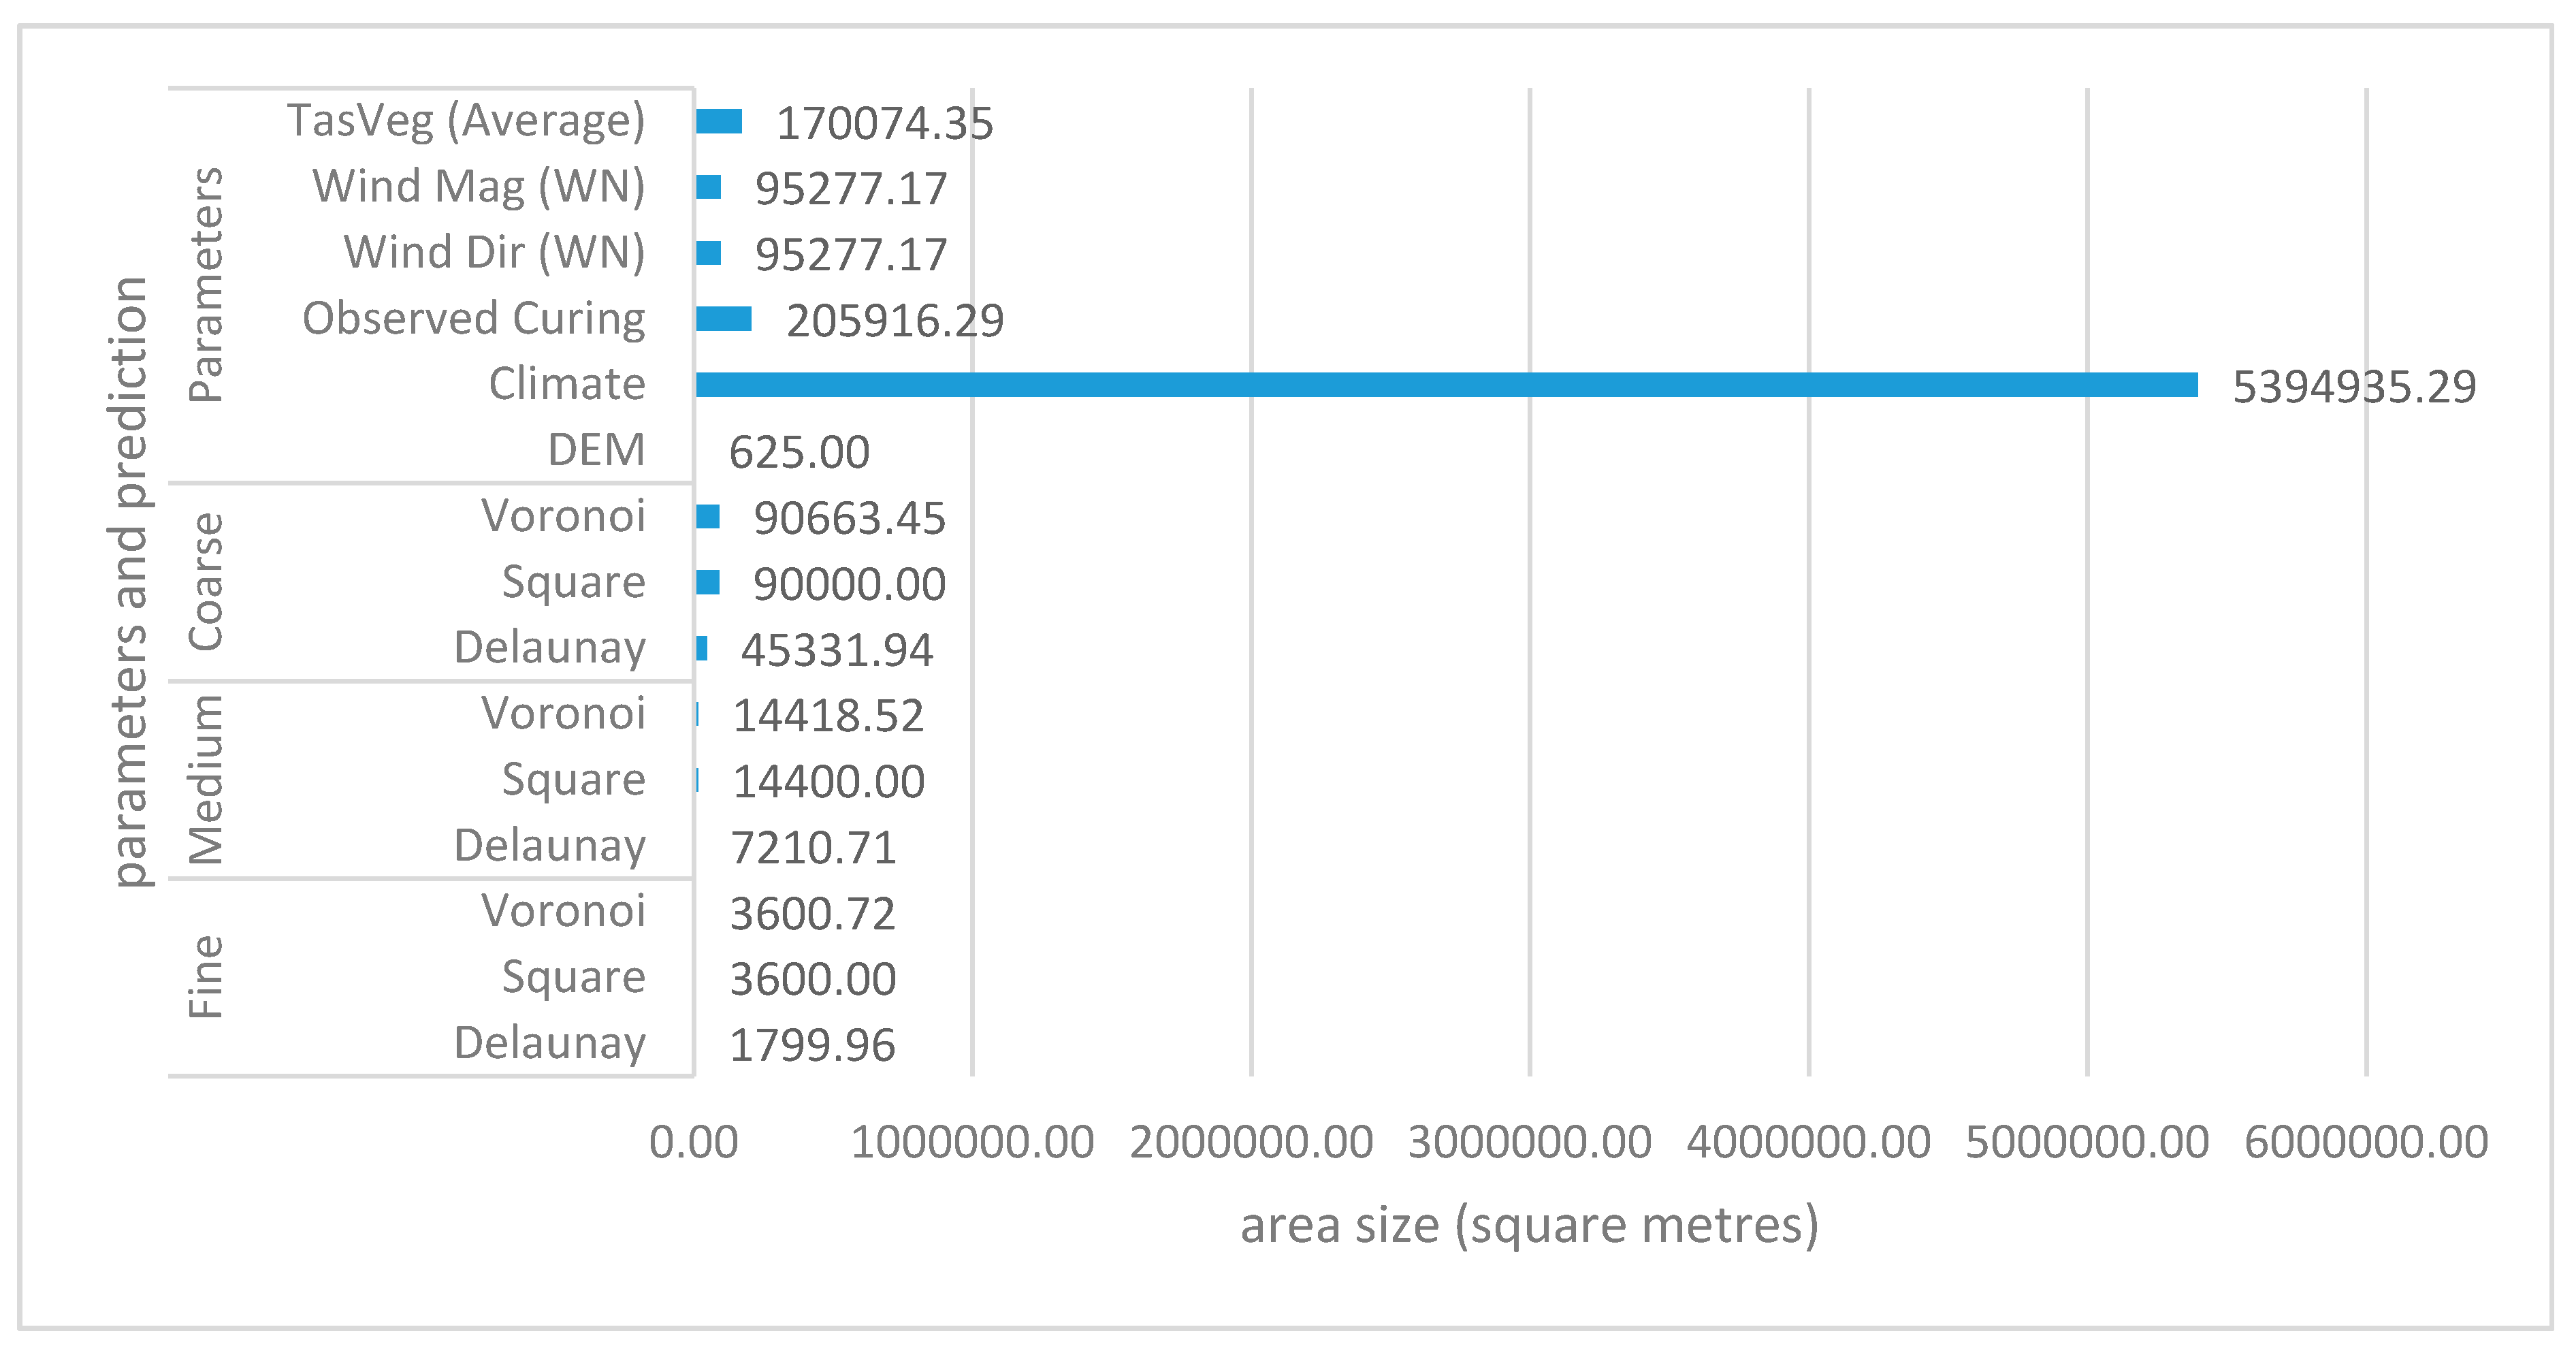Click the Coarse Square 90000.00 label
The width and height of the screenshot is (2576, 1357).
click(848, 584)
